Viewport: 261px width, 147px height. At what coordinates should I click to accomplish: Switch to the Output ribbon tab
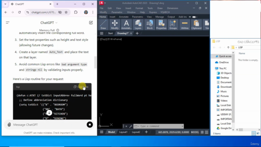tap(171, 17)
